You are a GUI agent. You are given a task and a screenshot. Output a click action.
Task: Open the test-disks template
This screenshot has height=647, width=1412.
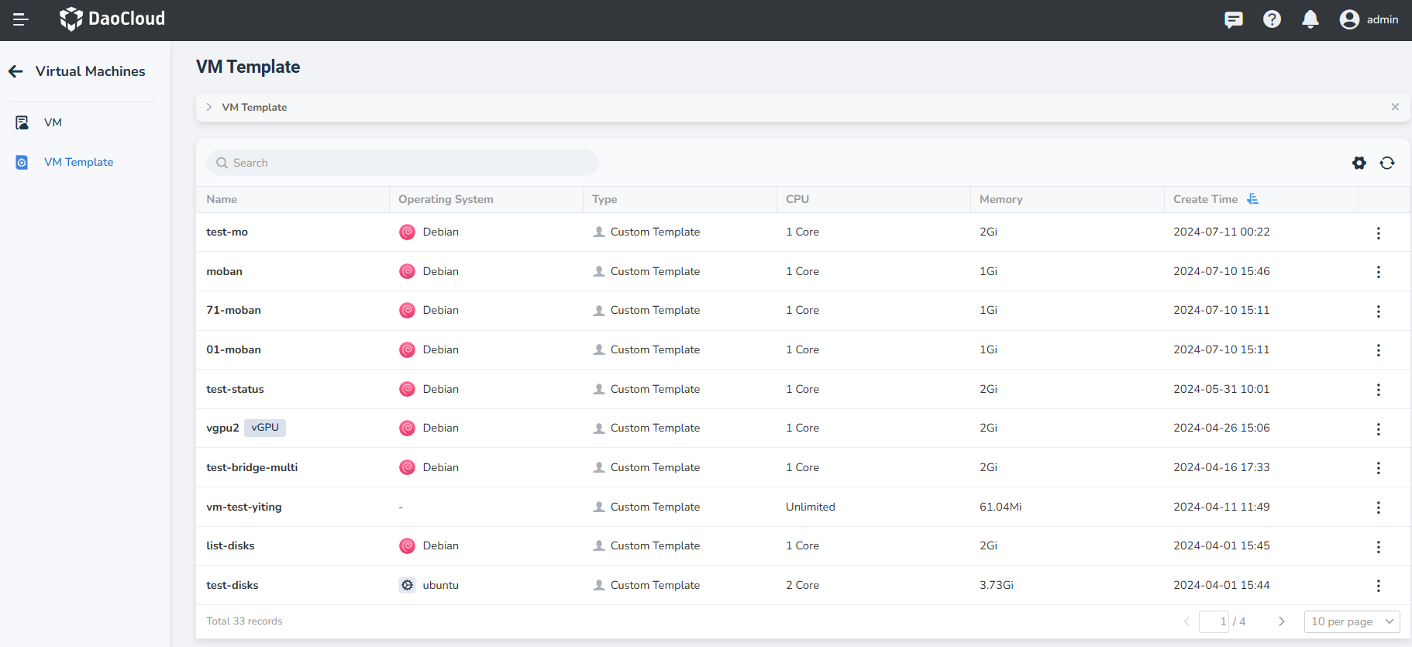232,585
